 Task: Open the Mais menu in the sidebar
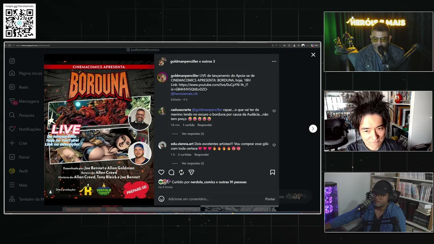(x=18, y=185)
